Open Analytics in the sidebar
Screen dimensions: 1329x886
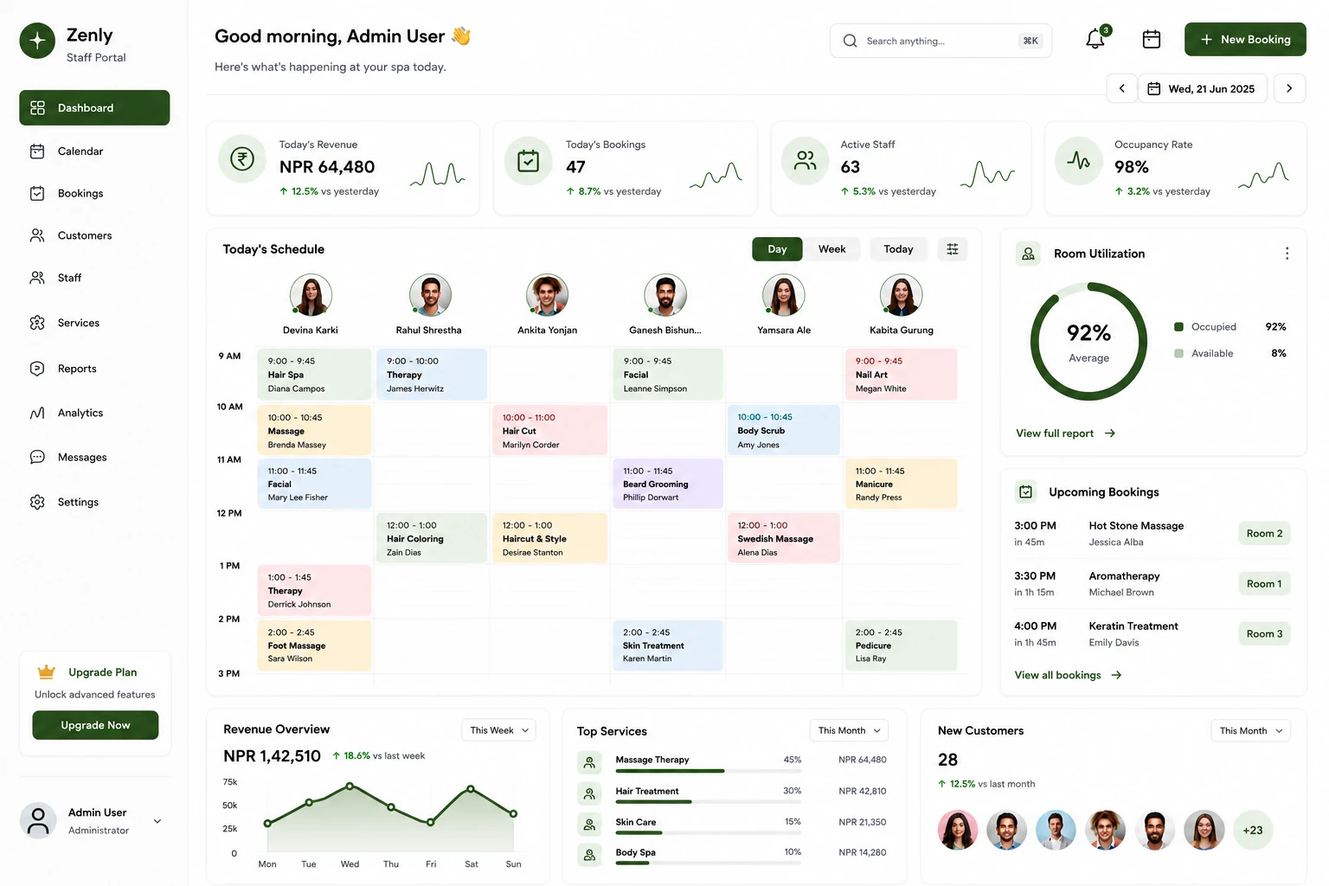click(94, 413)
